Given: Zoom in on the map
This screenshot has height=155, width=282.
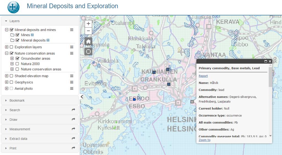Looking at the screenshot, I should (x=88, y=24).
